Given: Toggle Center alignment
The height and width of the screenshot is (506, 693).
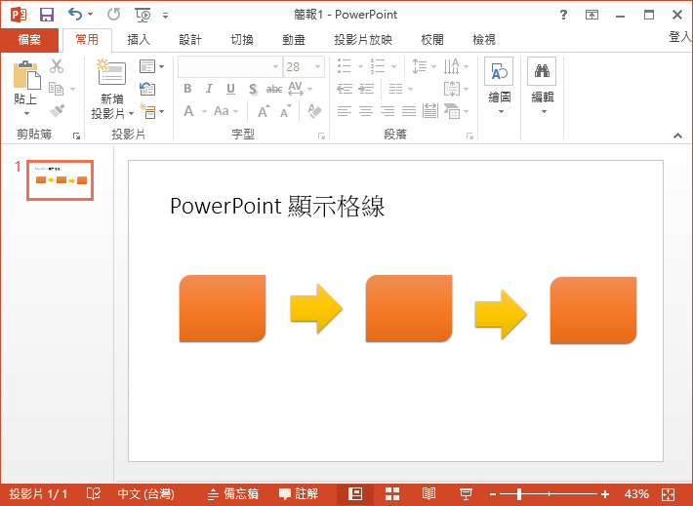Looking at the screenshot, I should (366, 111).
